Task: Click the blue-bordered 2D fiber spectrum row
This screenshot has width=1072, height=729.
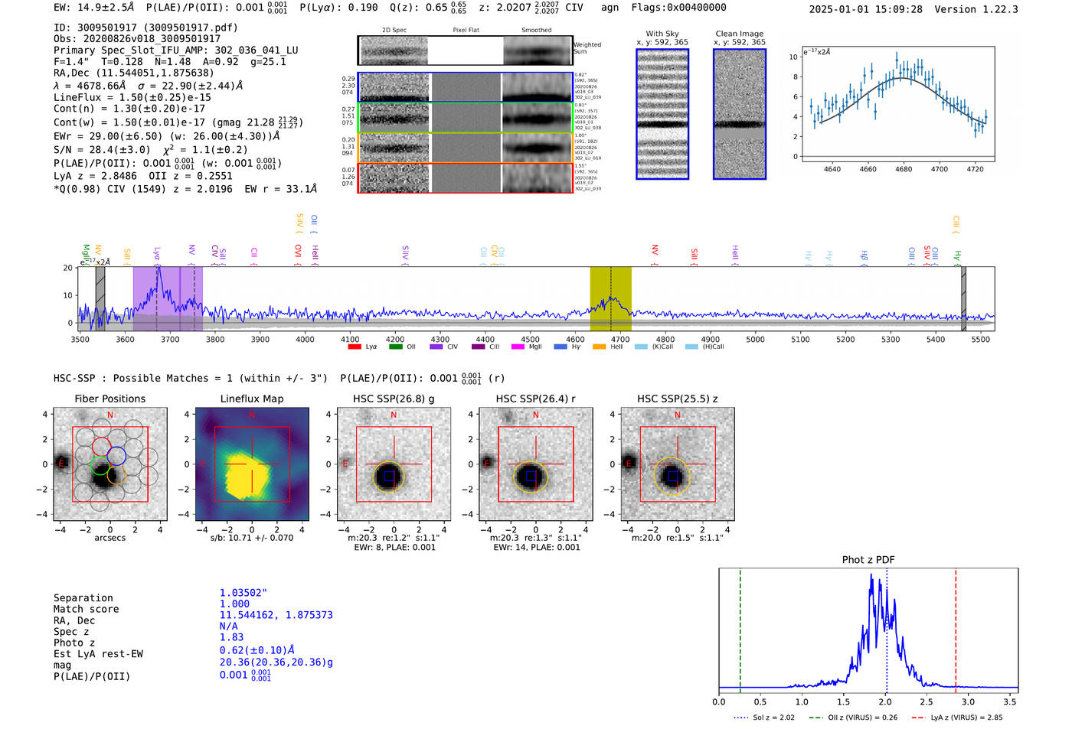Action: 466,87
